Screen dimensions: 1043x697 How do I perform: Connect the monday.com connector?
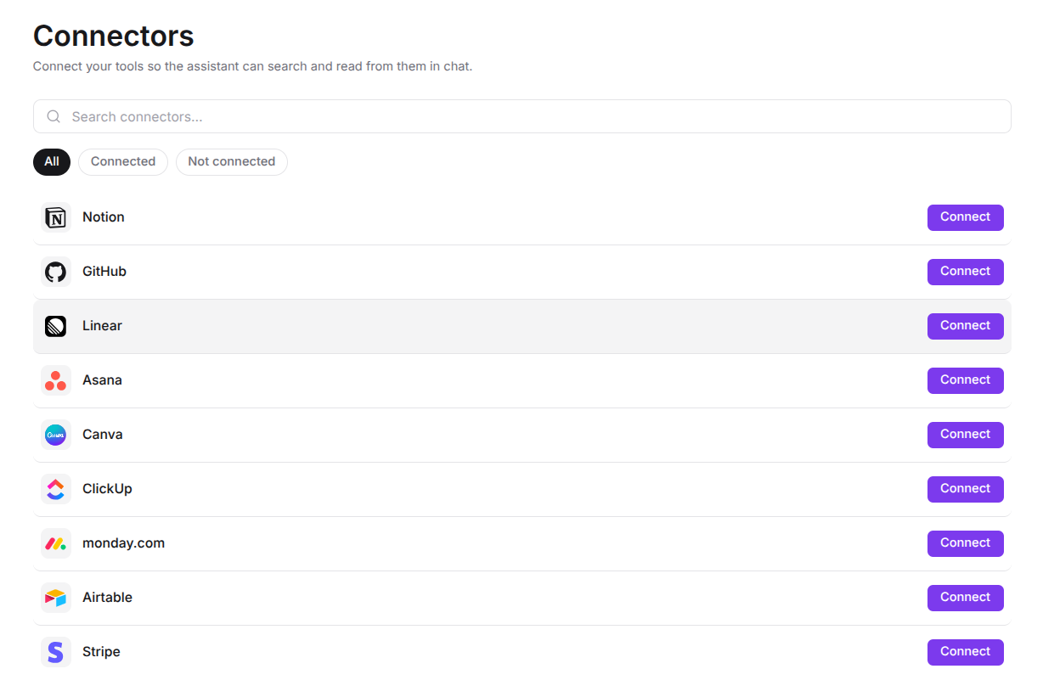(965, 543)
